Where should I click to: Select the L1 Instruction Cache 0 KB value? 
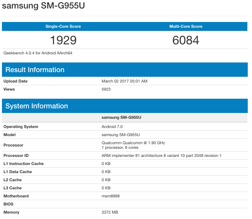[106, 163]
